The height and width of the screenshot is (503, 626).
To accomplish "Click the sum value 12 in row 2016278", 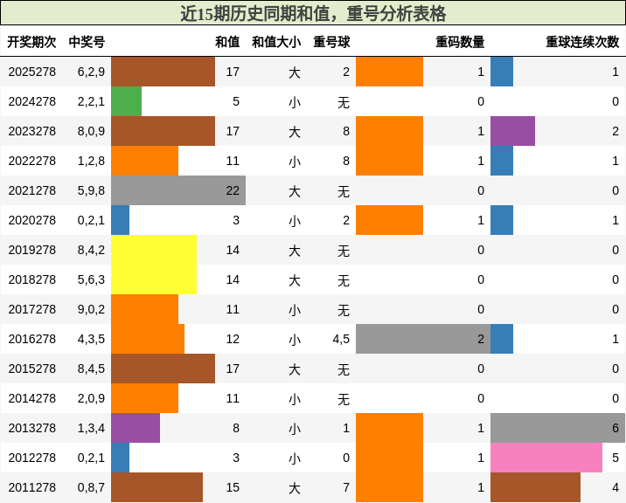I will 233,339.
